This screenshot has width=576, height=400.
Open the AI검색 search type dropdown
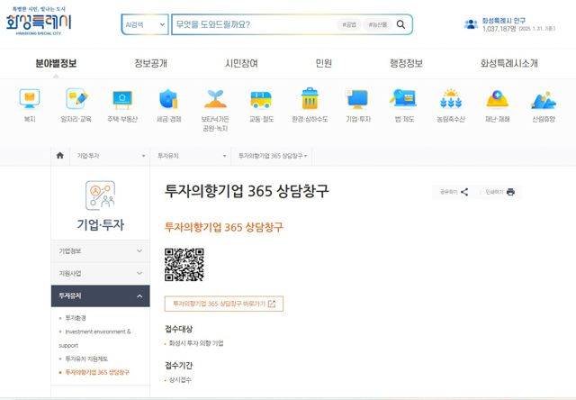coord(146,24)
